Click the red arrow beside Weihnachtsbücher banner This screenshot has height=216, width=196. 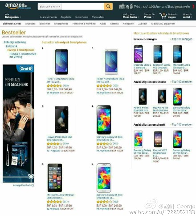[x=193, y=6]
